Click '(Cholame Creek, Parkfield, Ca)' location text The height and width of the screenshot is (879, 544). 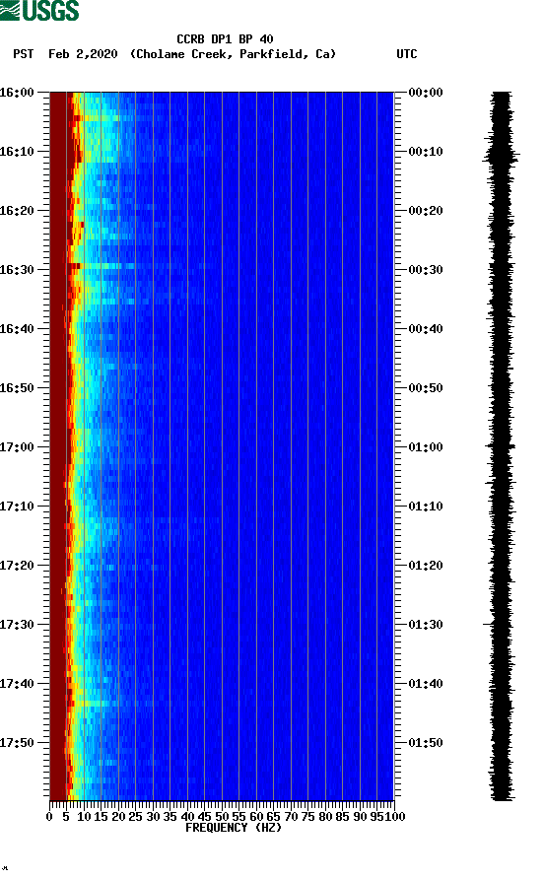click(x=233, y=54)
